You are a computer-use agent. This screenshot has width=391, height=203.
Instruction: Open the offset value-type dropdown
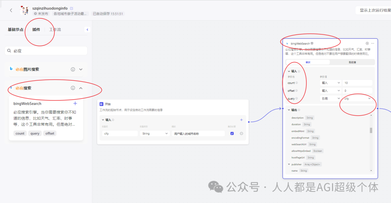[x=331, y=91]
